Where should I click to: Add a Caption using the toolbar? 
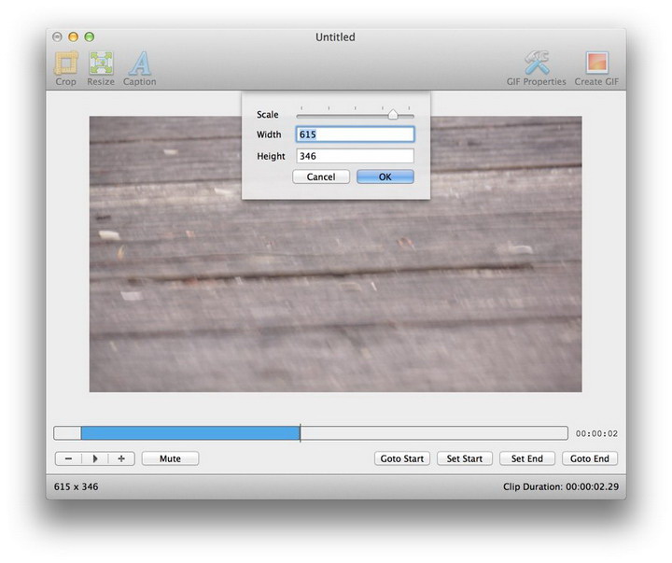pyautogui.click(x=140, y=63)
